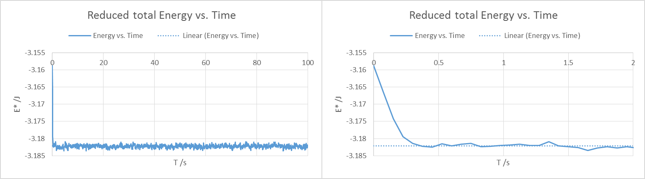This screenshot has width=645, height=179.
Task: Click the '-3.155' label on left chart's vertical axis
Action: tap(38, 53)
